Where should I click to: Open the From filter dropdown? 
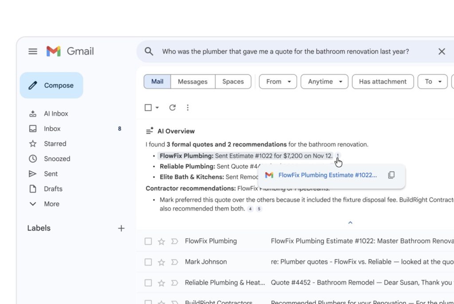pos(278,81)
